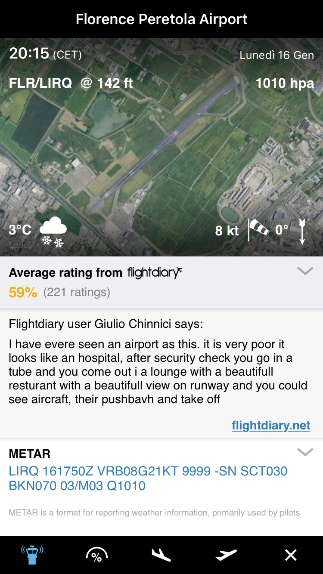Image resolution: width=323 pixels, height=574 pixels.
Task: Tap the Legal link on the map
Action: pos(20,244)
